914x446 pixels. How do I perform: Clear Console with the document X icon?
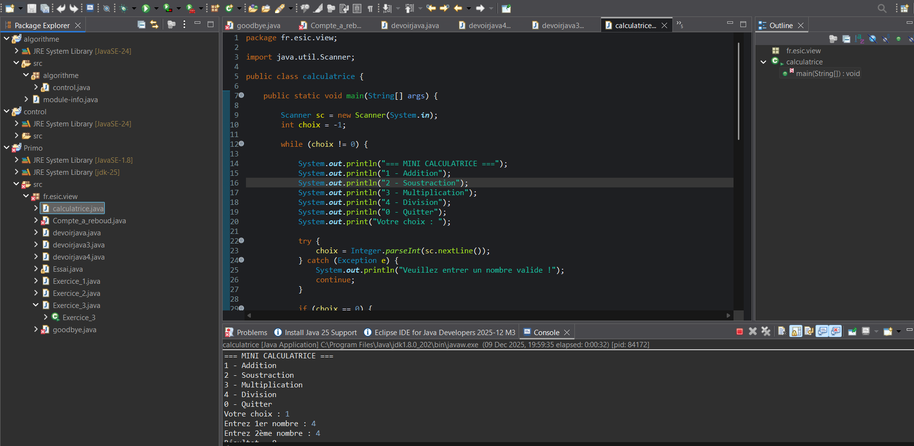[x=782, y=332]
